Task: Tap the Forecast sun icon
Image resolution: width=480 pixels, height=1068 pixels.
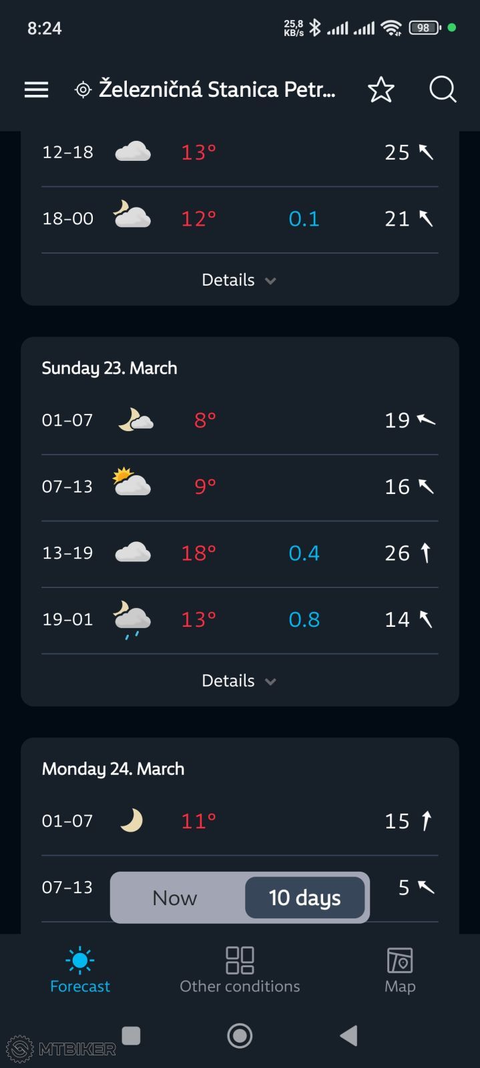Action: (79, 961)
